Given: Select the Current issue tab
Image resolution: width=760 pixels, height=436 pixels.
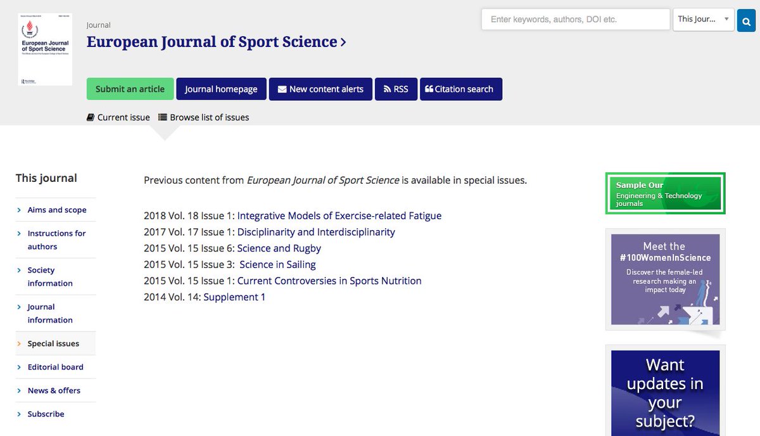Looking at the screenshot, I should (118, 117).
